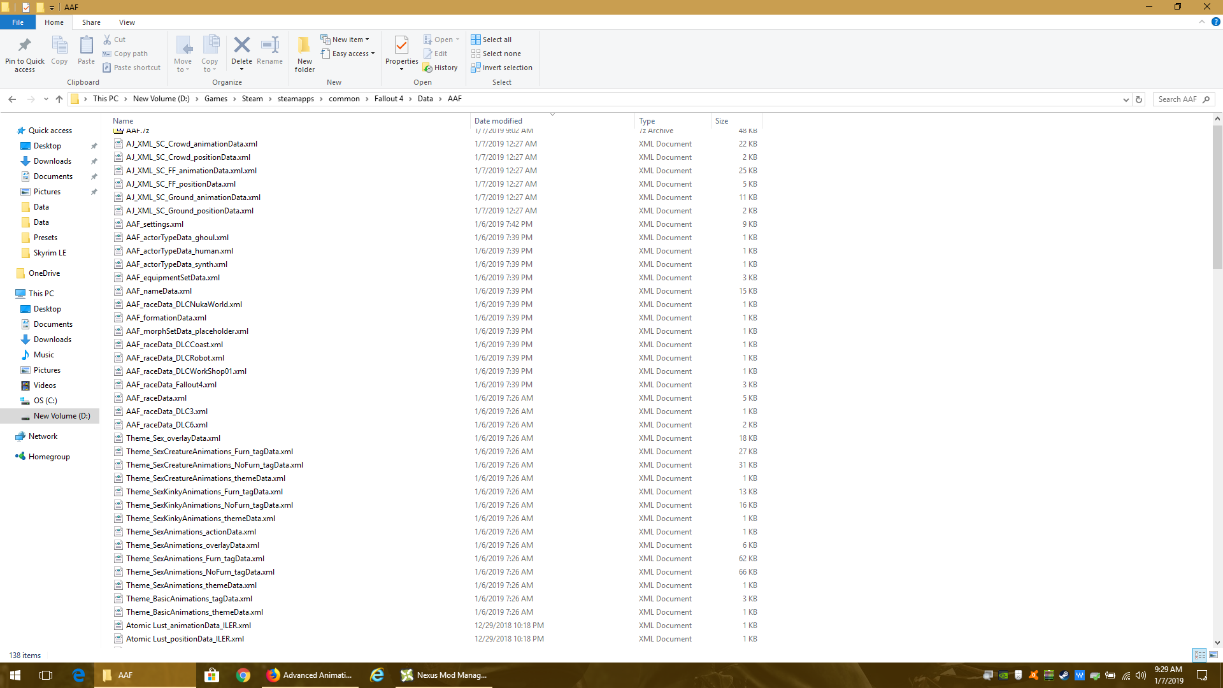
Task: Select AAF_raceData_Fallout4.xml file
Action: coord(171,385)
